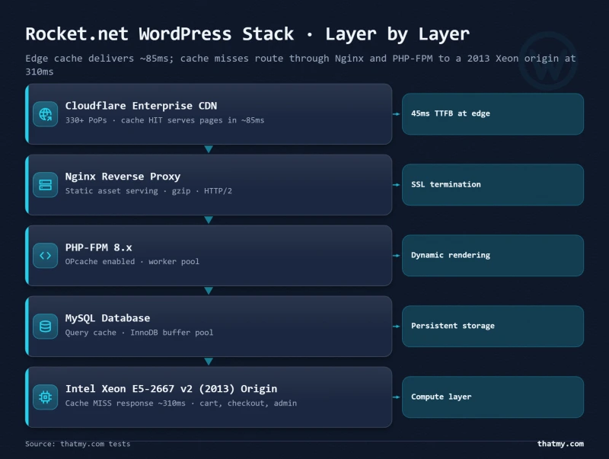
Task: Click 'Cache MISS response ~310ms' subtitle
Action: coord(181,403)
